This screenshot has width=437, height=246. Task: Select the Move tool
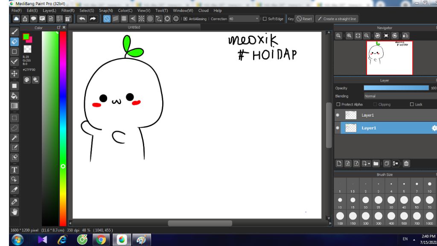pos(15,73)
